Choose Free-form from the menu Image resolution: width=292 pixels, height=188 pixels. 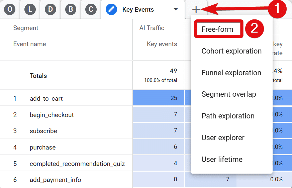(217, 29)
